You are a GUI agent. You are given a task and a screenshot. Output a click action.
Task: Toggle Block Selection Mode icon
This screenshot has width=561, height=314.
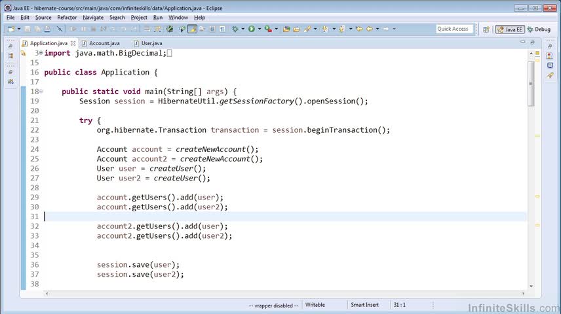click(x=212, y=29)
